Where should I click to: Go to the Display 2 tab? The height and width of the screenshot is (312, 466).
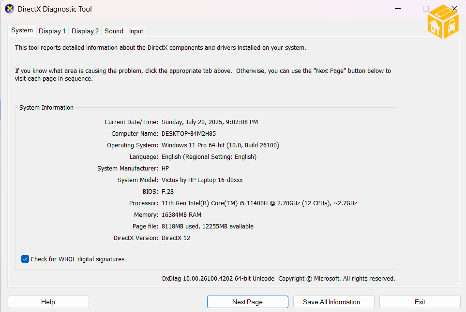[x=85, y=31]
